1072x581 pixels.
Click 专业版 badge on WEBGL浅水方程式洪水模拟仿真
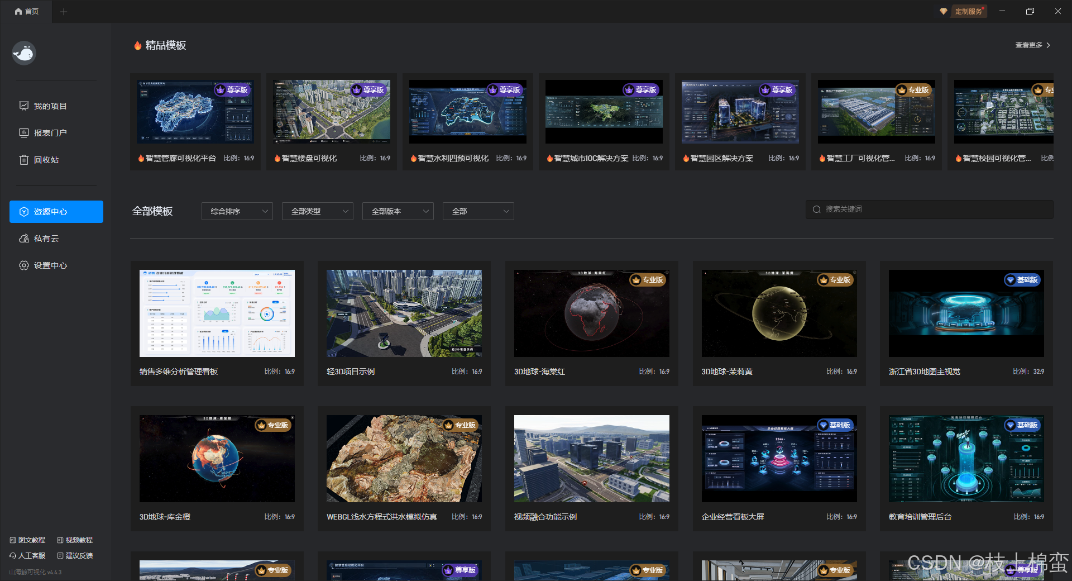tap(460, 425)
